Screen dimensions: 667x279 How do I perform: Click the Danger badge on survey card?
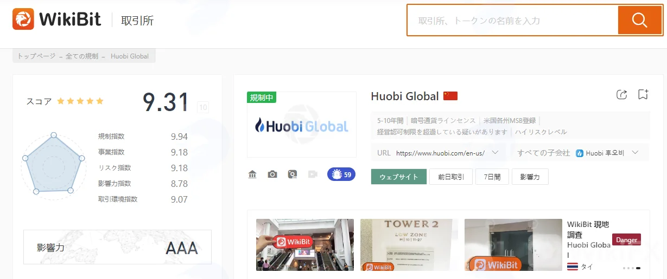point(626,239)
